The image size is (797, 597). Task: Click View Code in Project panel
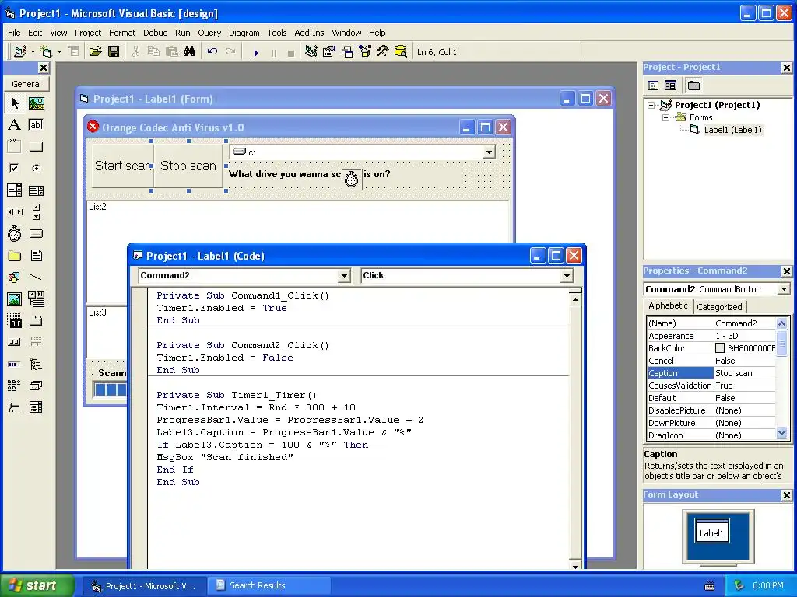pos(653,86)
